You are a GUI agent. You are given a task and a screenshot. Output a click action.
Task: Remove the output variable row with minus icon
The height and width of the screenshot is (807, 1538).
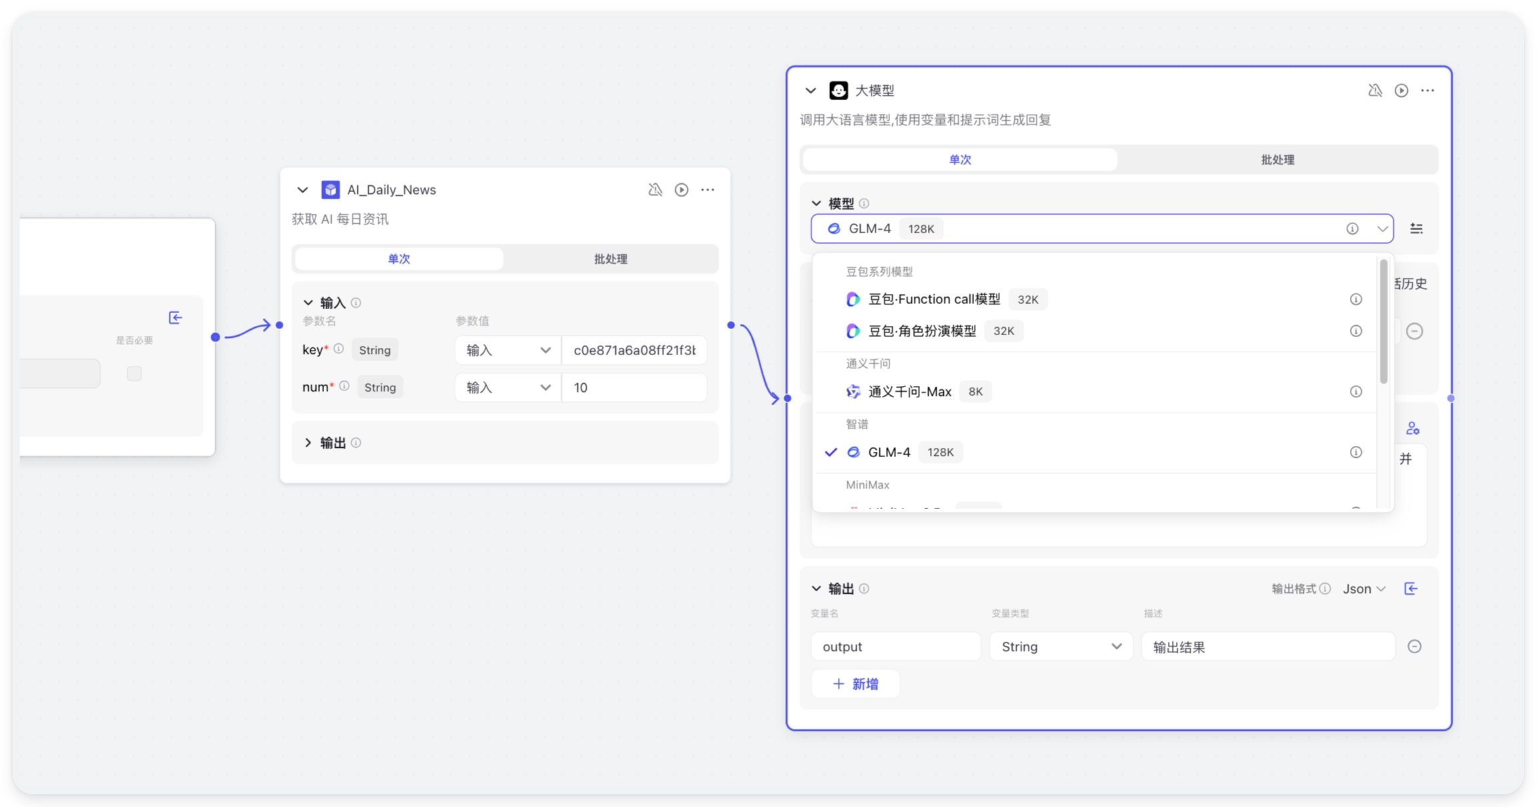(1414, 646)
